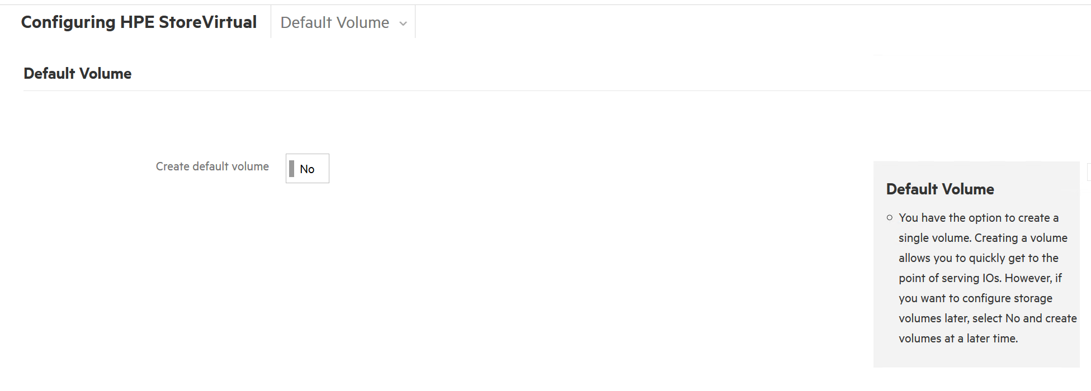Screen dimensions: 1091x391
Task: Click help line 'point of serving IOs'
Action: (x=980, y=278)
